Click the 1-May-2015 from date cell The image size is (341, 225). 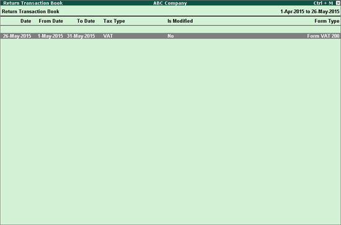tap(50, 36)
